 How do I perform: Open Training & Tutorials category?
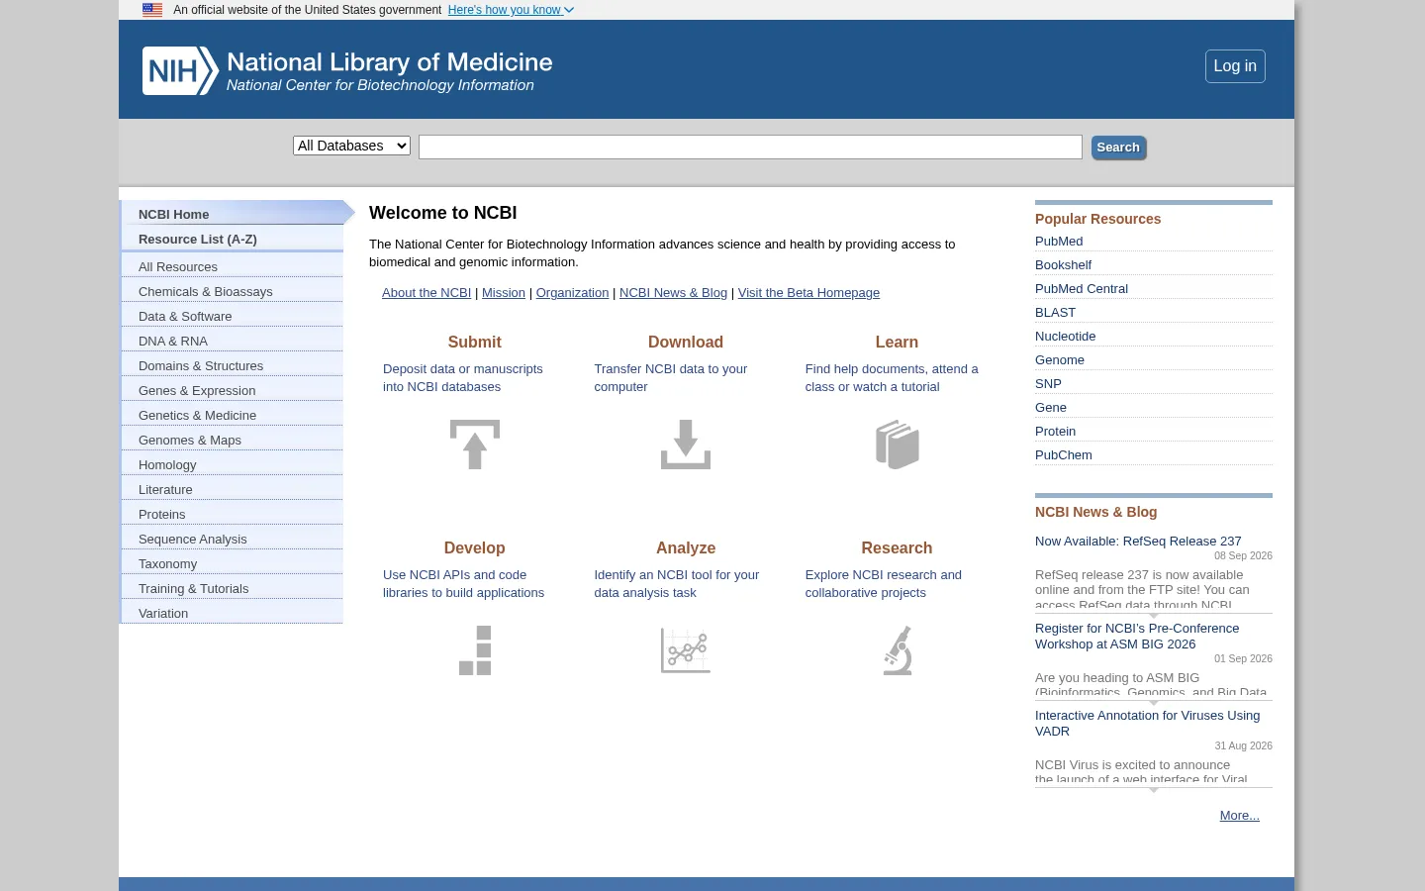[x=232, y=588]
